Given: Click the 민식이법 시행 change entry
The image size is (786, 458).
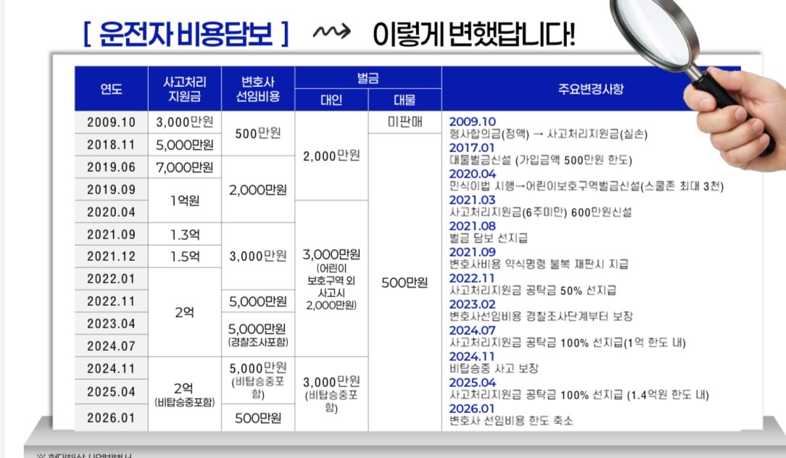Looking at the screenshot, I should coord(586,186).
